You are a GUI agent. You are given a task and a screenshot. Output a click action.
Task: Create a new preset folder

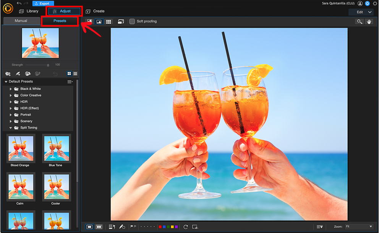pos(8,73)
